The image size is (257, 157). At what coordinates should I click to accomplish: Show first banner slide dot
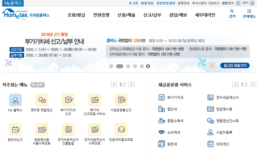(x=111, y=66)
